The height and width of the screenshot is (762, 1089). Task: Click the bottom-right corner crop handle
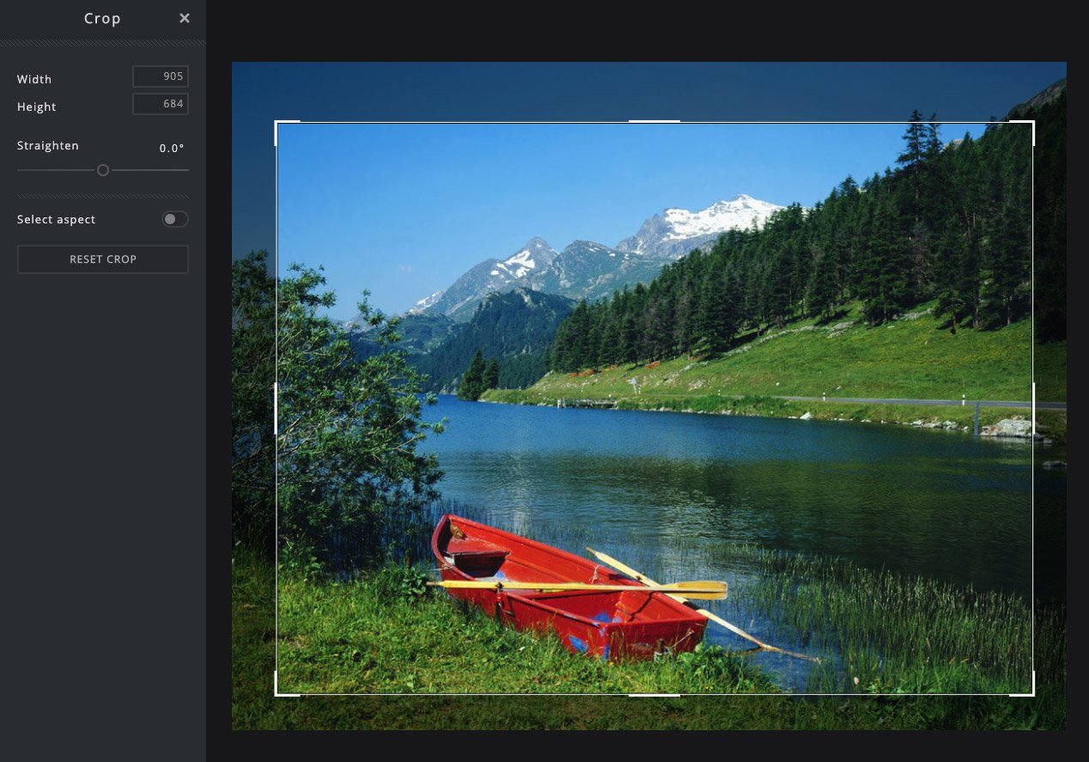1031,692
